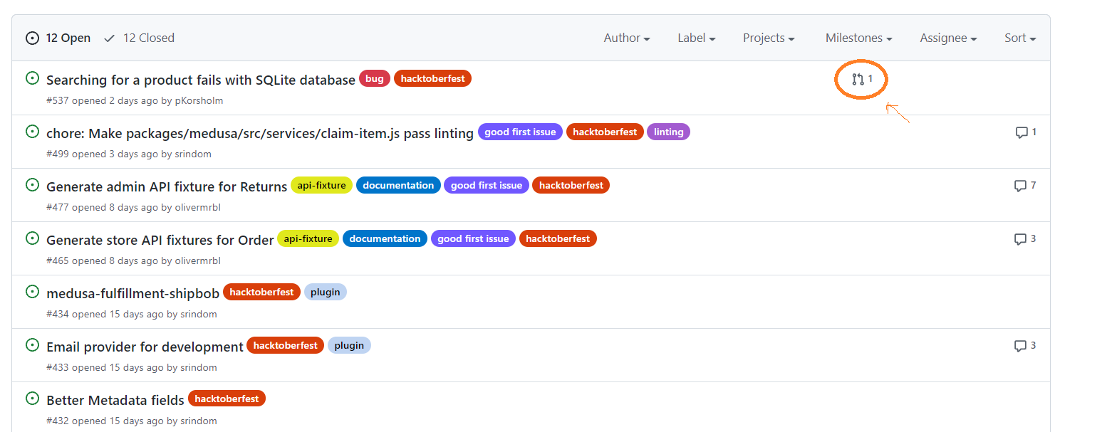The width and height of the screenshot is (1107, 432).
Task: Click the open issue icon beside Better Metadata fields
Action: click(x=32, y=398)
